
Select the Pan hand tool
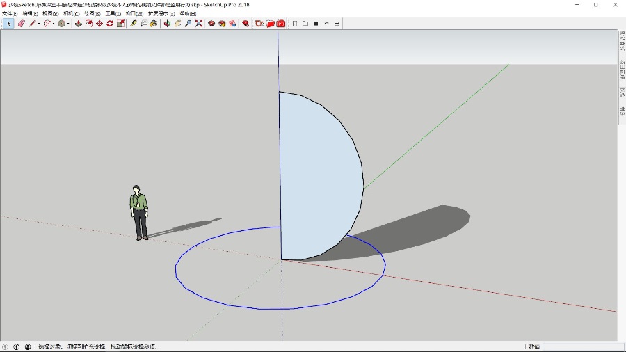click(x=178, y=23)
